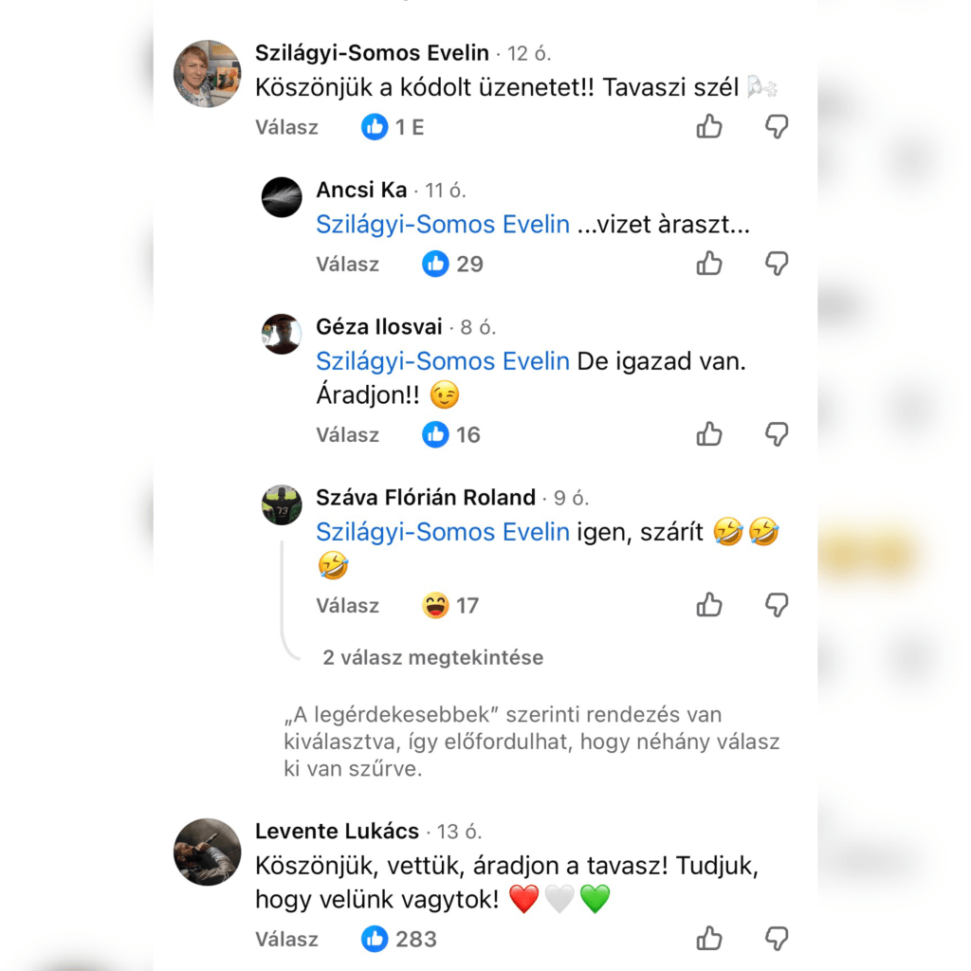Open Szilágyi-Somos Evelin mention in Géza's reply

[x=443, y=361]
